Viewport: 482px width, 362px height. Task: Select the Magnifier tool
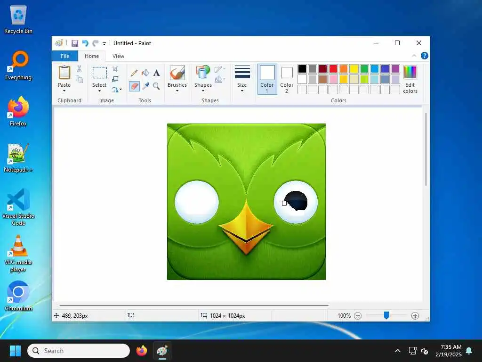tap(156, 86)
